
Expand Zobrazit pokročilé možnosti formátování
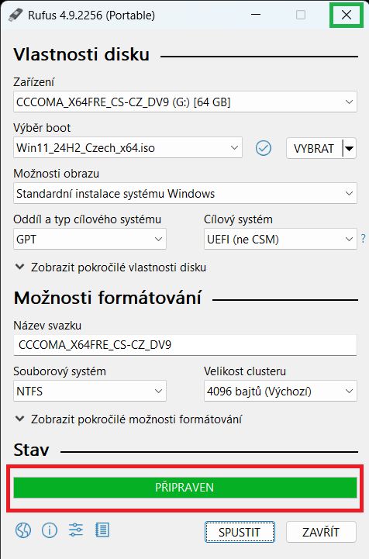coord(129,419)
